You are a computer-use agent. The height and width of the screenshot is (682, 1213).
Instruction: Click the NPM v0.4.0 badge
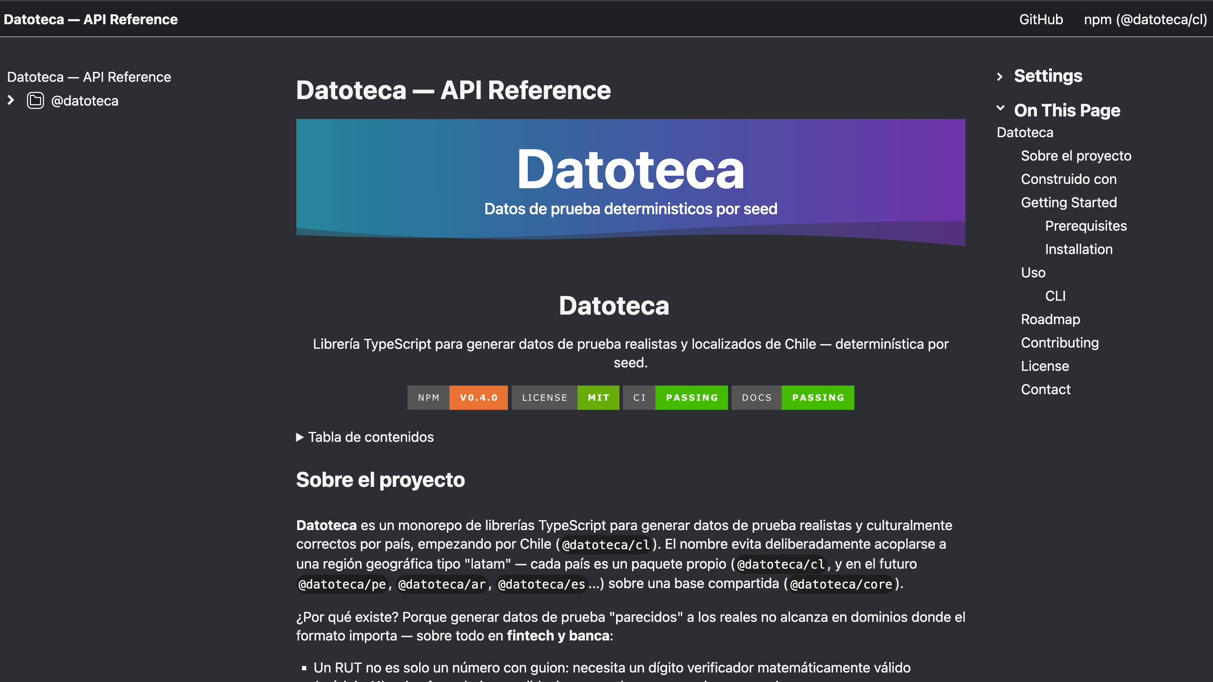point(457,398)
